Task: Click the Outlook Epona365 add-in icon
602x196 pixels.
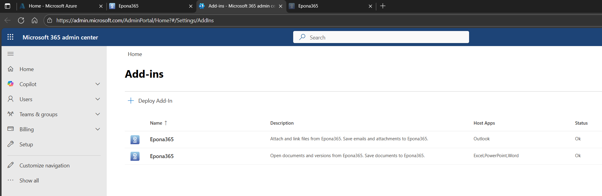Action: tap(135, 139)
